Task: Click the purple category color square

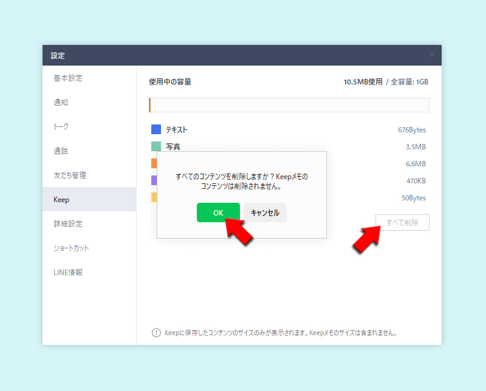Action: point(153,180)
